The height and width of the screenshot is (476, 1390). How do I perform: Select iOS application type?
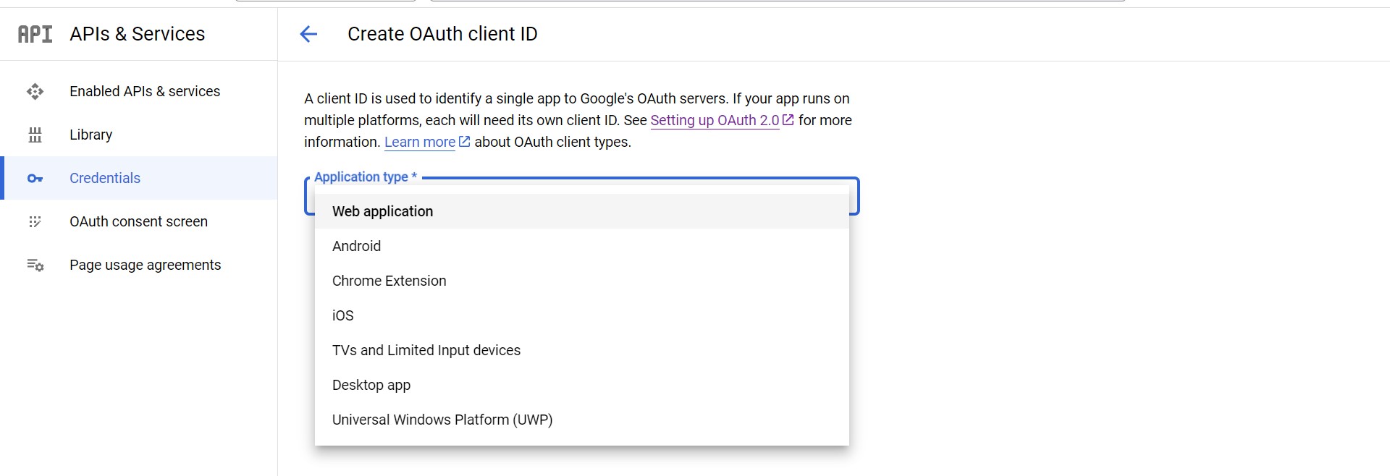click(582, 315)
